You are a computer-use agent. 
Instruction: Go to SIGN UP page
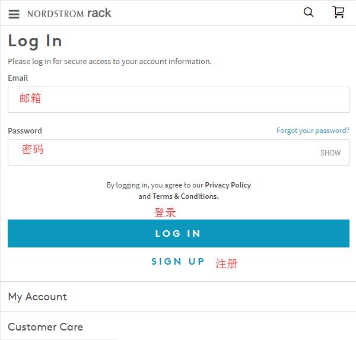click(x=178, y=262)
